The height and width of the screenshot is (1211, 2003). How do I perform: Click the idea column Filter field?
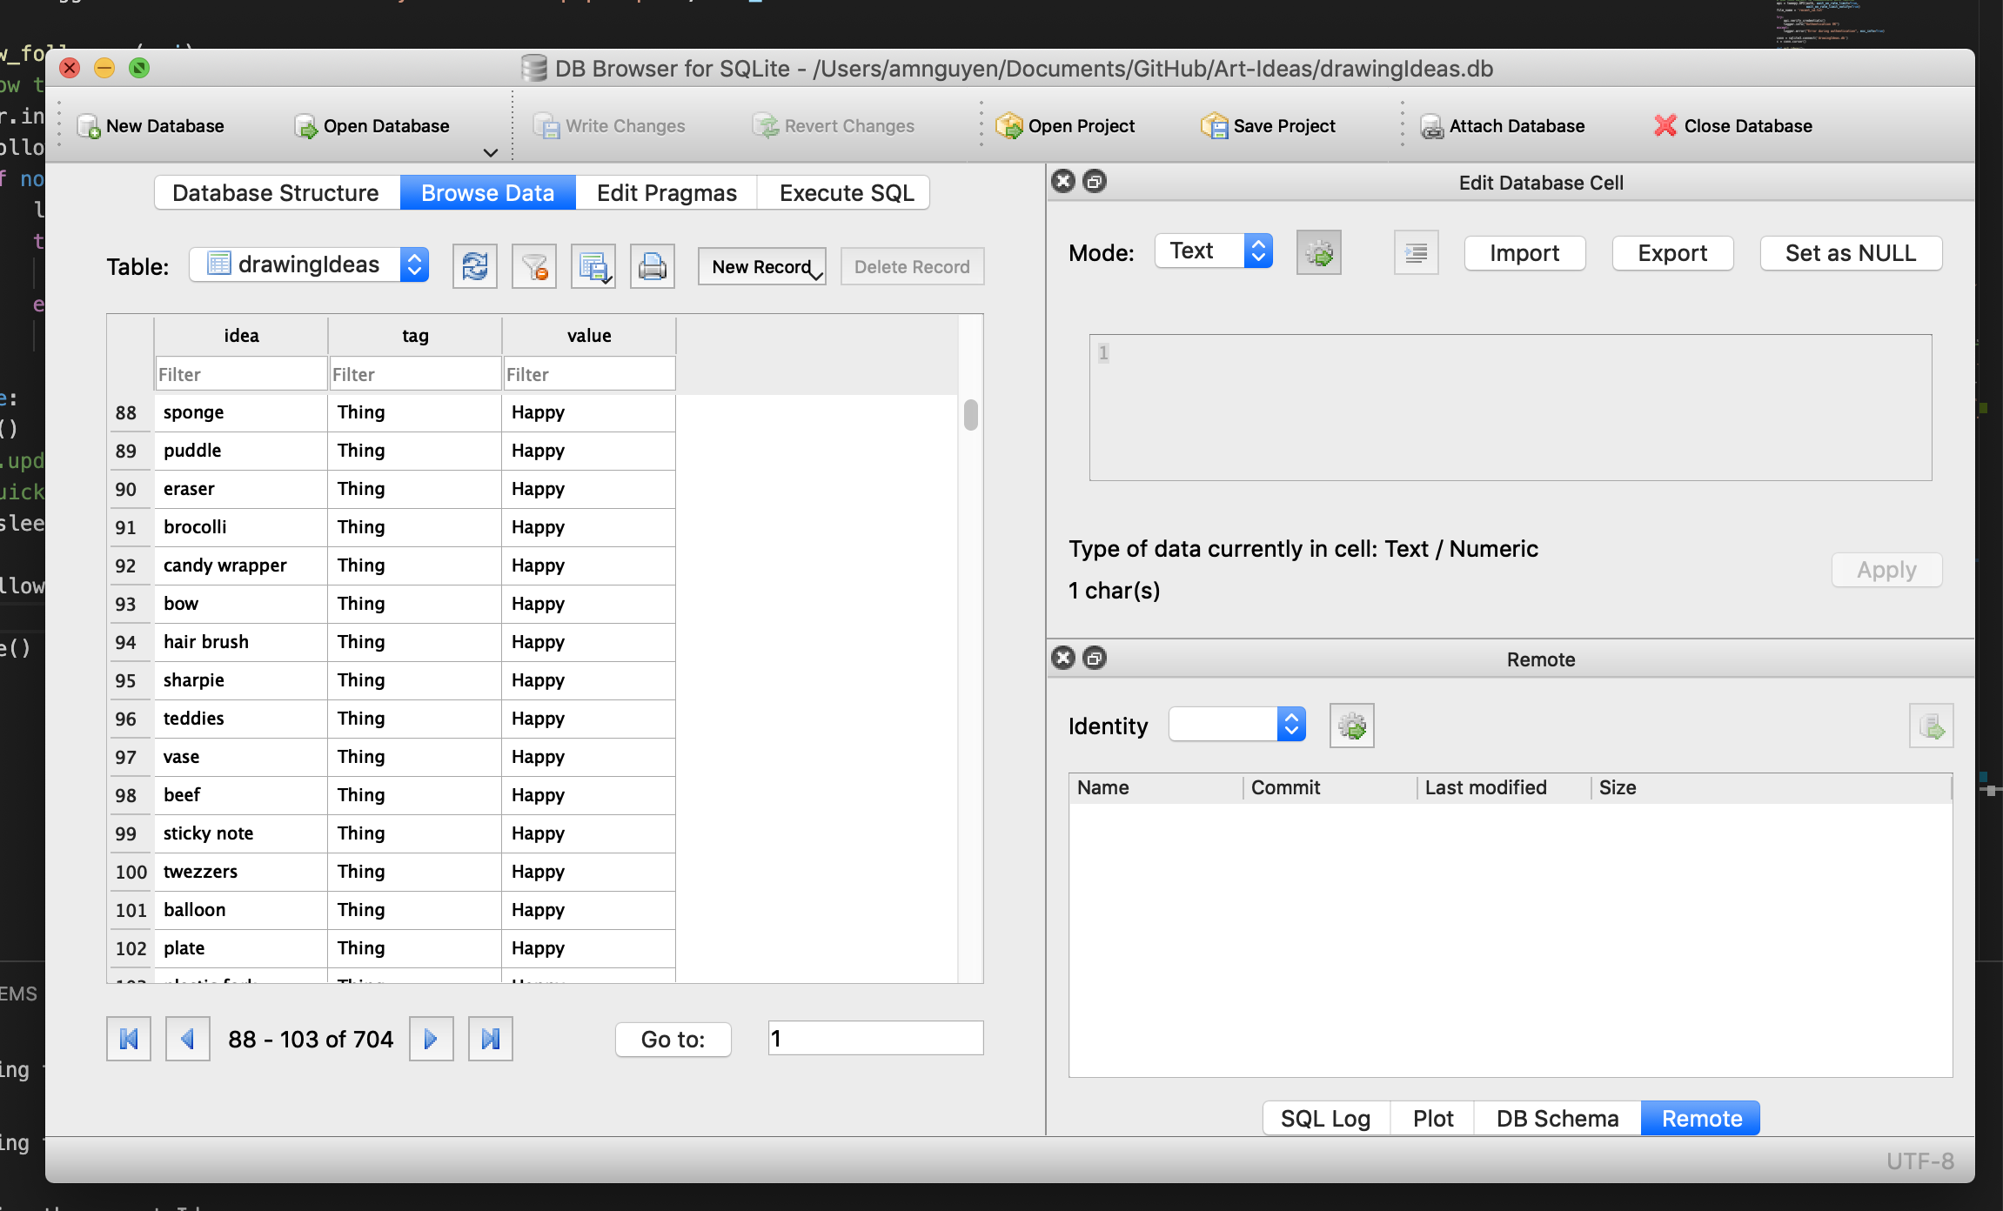[241, 375]
